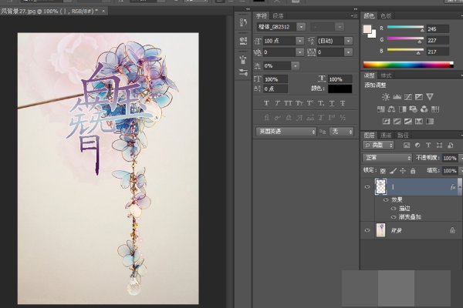Viewport: 463px width, 308px height.
Task: Click the Levels adjustment icon
Action: 397,96
